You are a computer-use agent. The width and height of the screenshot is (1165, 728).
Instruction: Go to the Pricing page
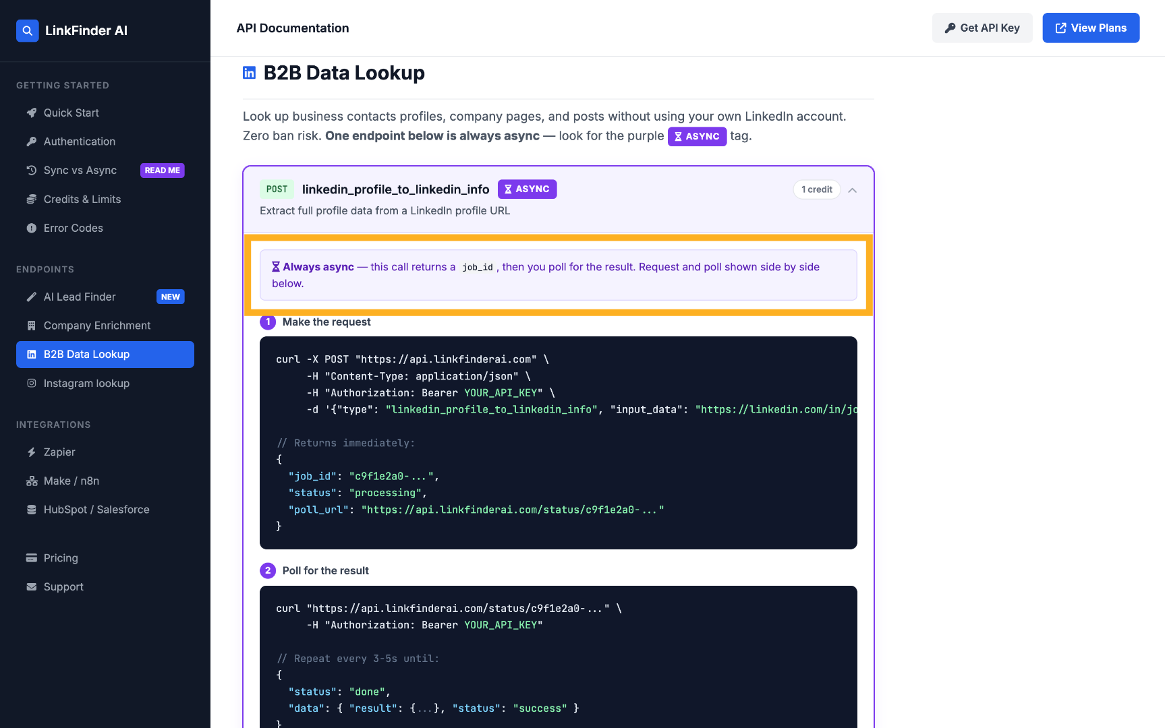pos(105,558)
